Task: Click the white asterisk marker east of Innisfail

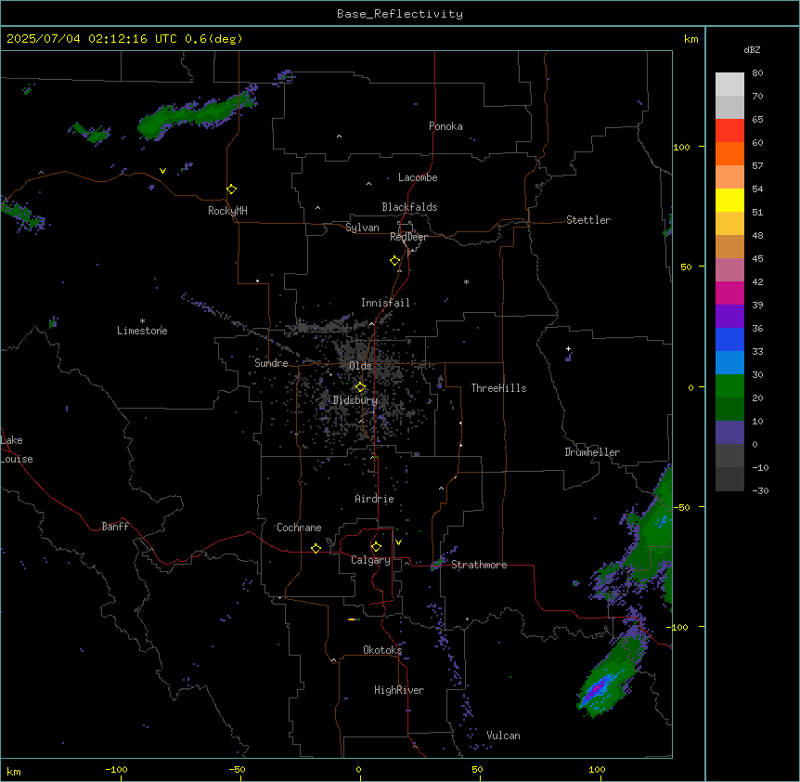Action: pyautogui.click(x=466, y=281)
